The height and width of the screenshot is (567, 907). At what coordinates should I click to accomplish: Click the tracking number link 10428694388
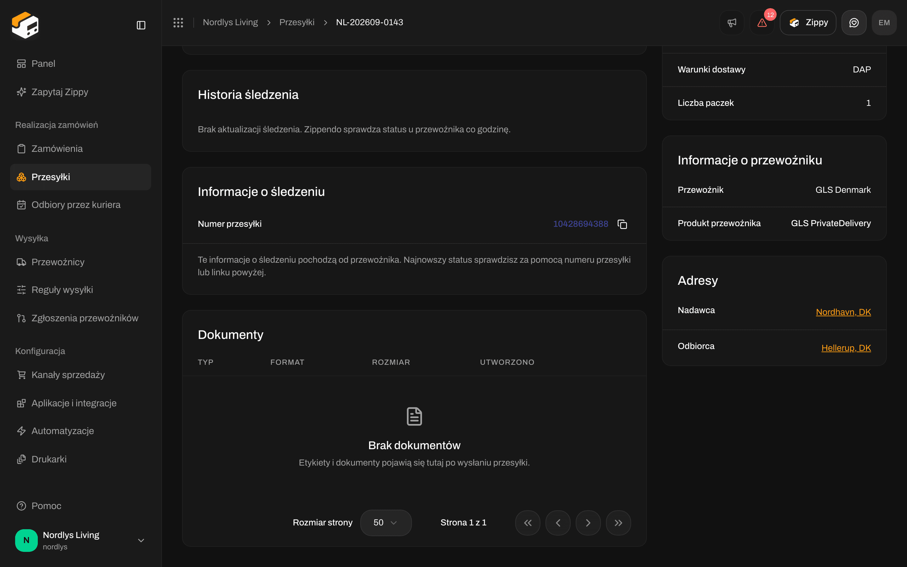click(580, 224)
